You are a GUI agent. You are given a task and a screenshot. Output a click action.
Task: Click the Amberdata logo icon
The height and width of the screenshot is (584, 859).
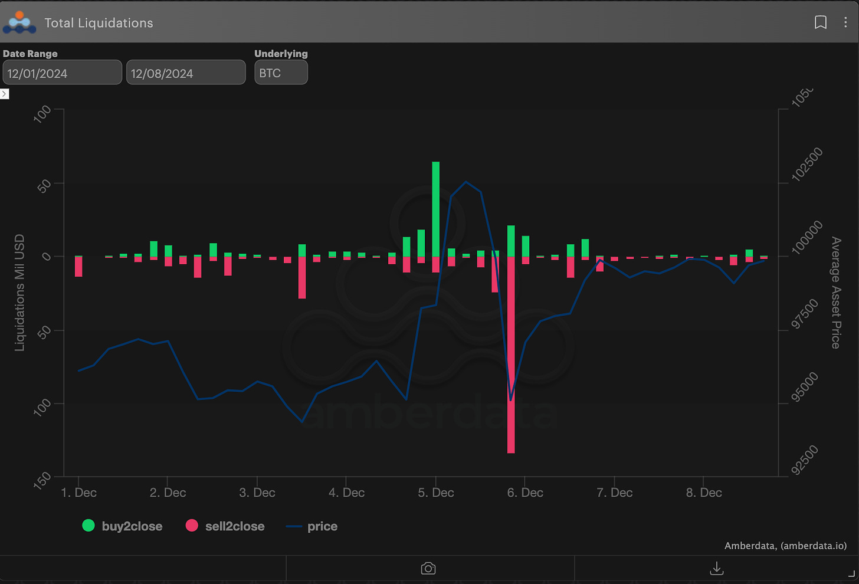click(19, 22)
